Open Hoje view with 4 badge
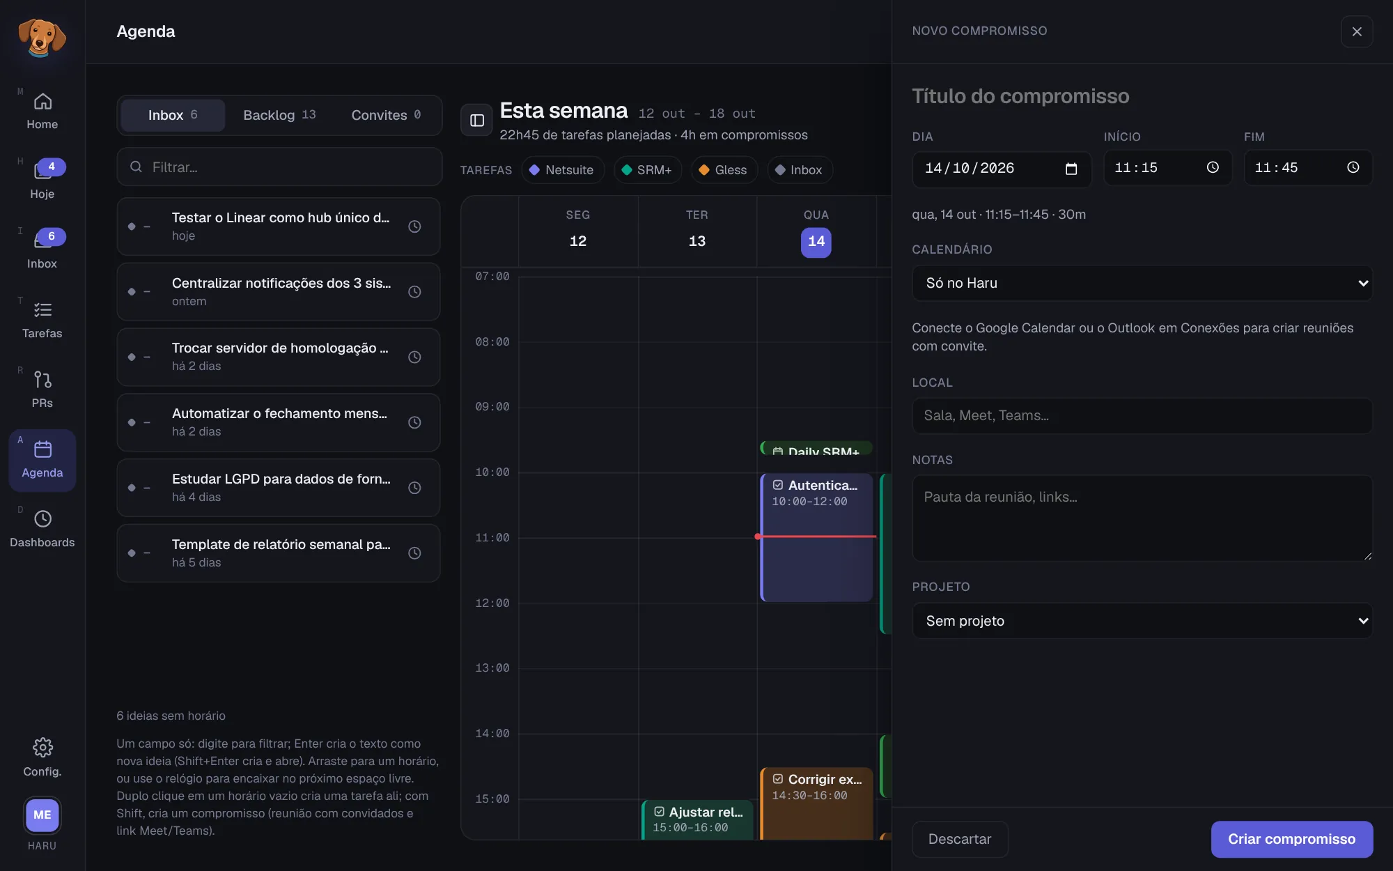 click(x=42, y=181)
